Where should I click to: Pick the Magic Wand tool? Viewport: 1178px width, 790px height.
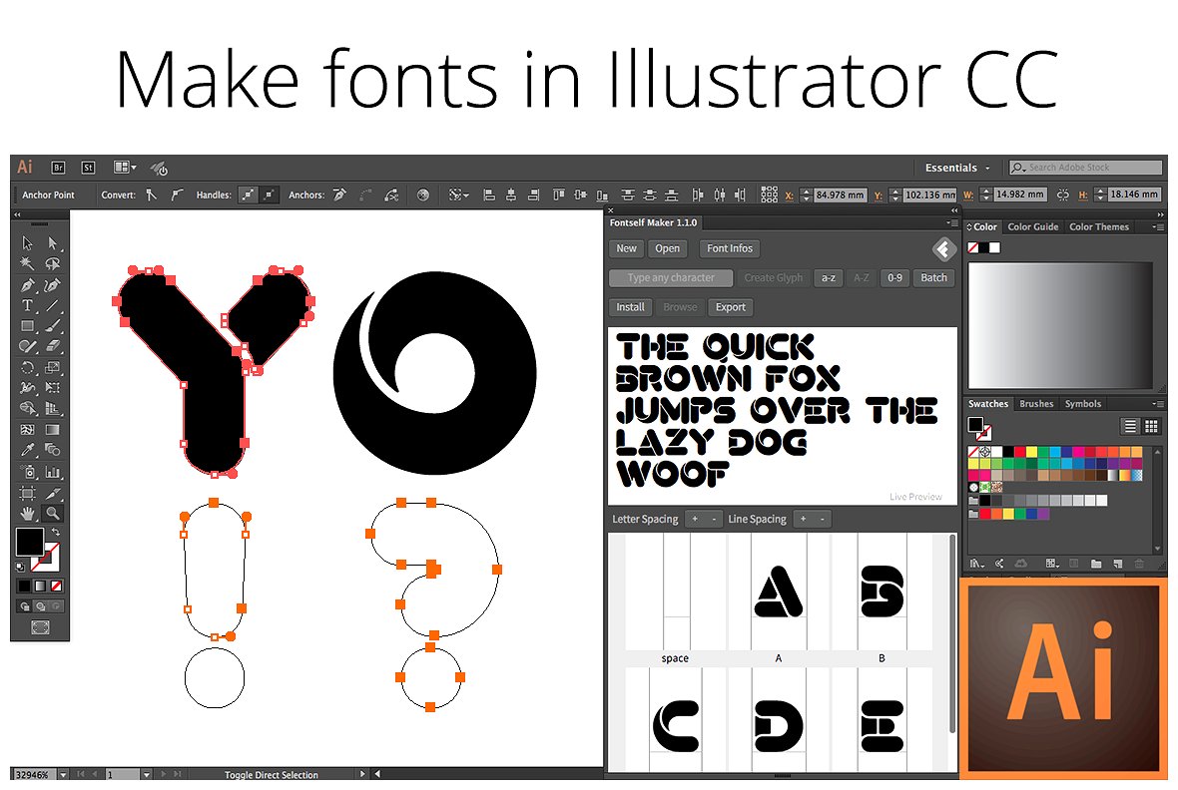click(x=28, y=263)
